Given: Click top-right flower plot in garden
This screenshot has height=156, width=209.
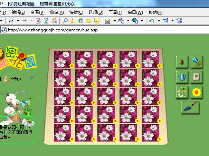Looking at the screenshot, I should (x=150, y=60).
